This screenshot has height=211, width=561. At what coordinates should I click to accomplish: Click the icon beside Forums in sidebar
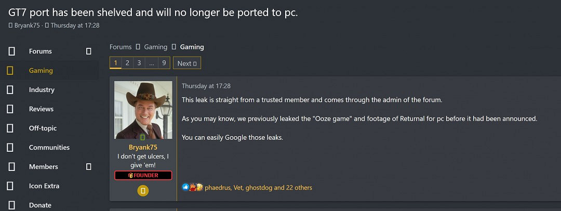coord(11,51)
